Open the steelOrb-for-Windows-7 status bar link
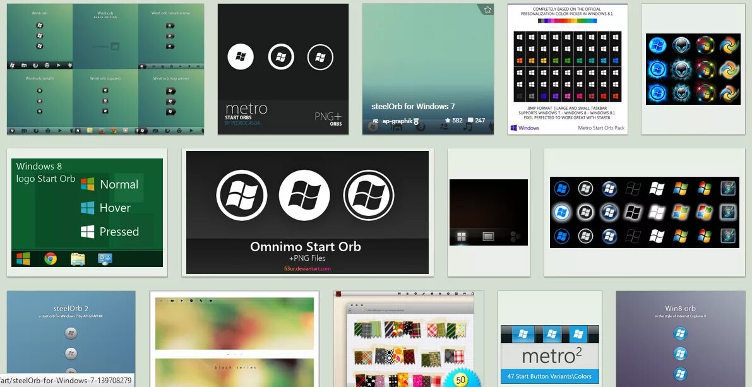Screen dimensions: 752x387 point(66,381)
